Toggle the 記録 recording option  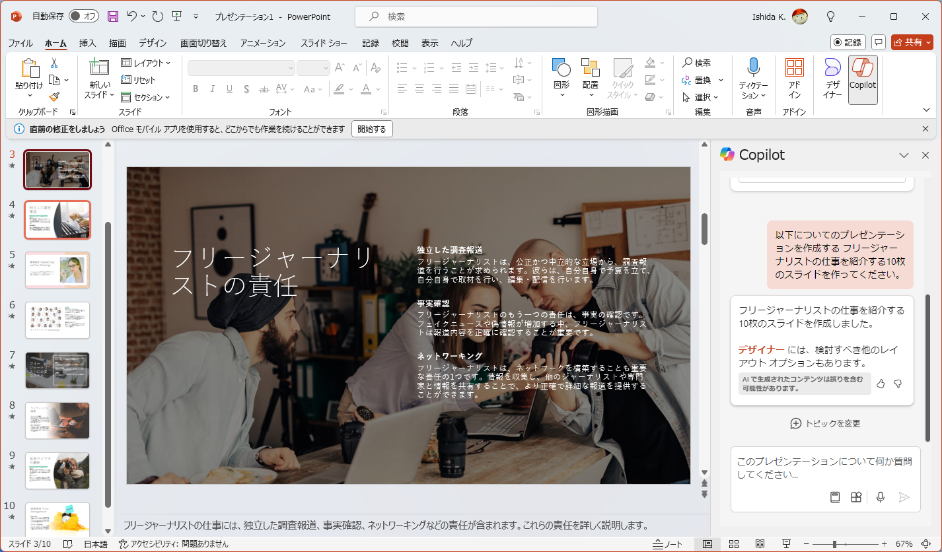[848, 42]
